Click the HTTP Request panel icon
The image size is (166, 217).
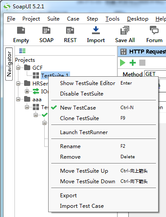click(124, 52)
